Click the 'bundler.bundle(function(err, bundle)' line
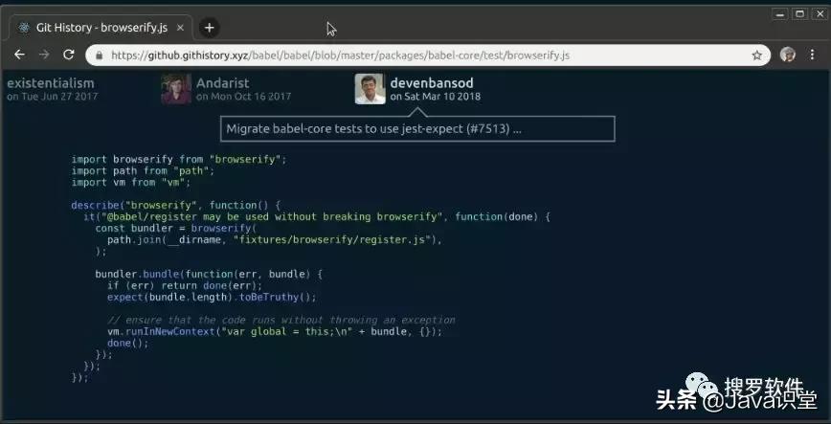Viewport: 831px width, 424px height. 209,274
